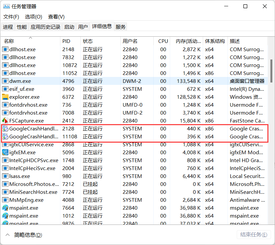Select the dwm.exe row name
The width and height of the screenshot is (275, 245).
[20, 81]
